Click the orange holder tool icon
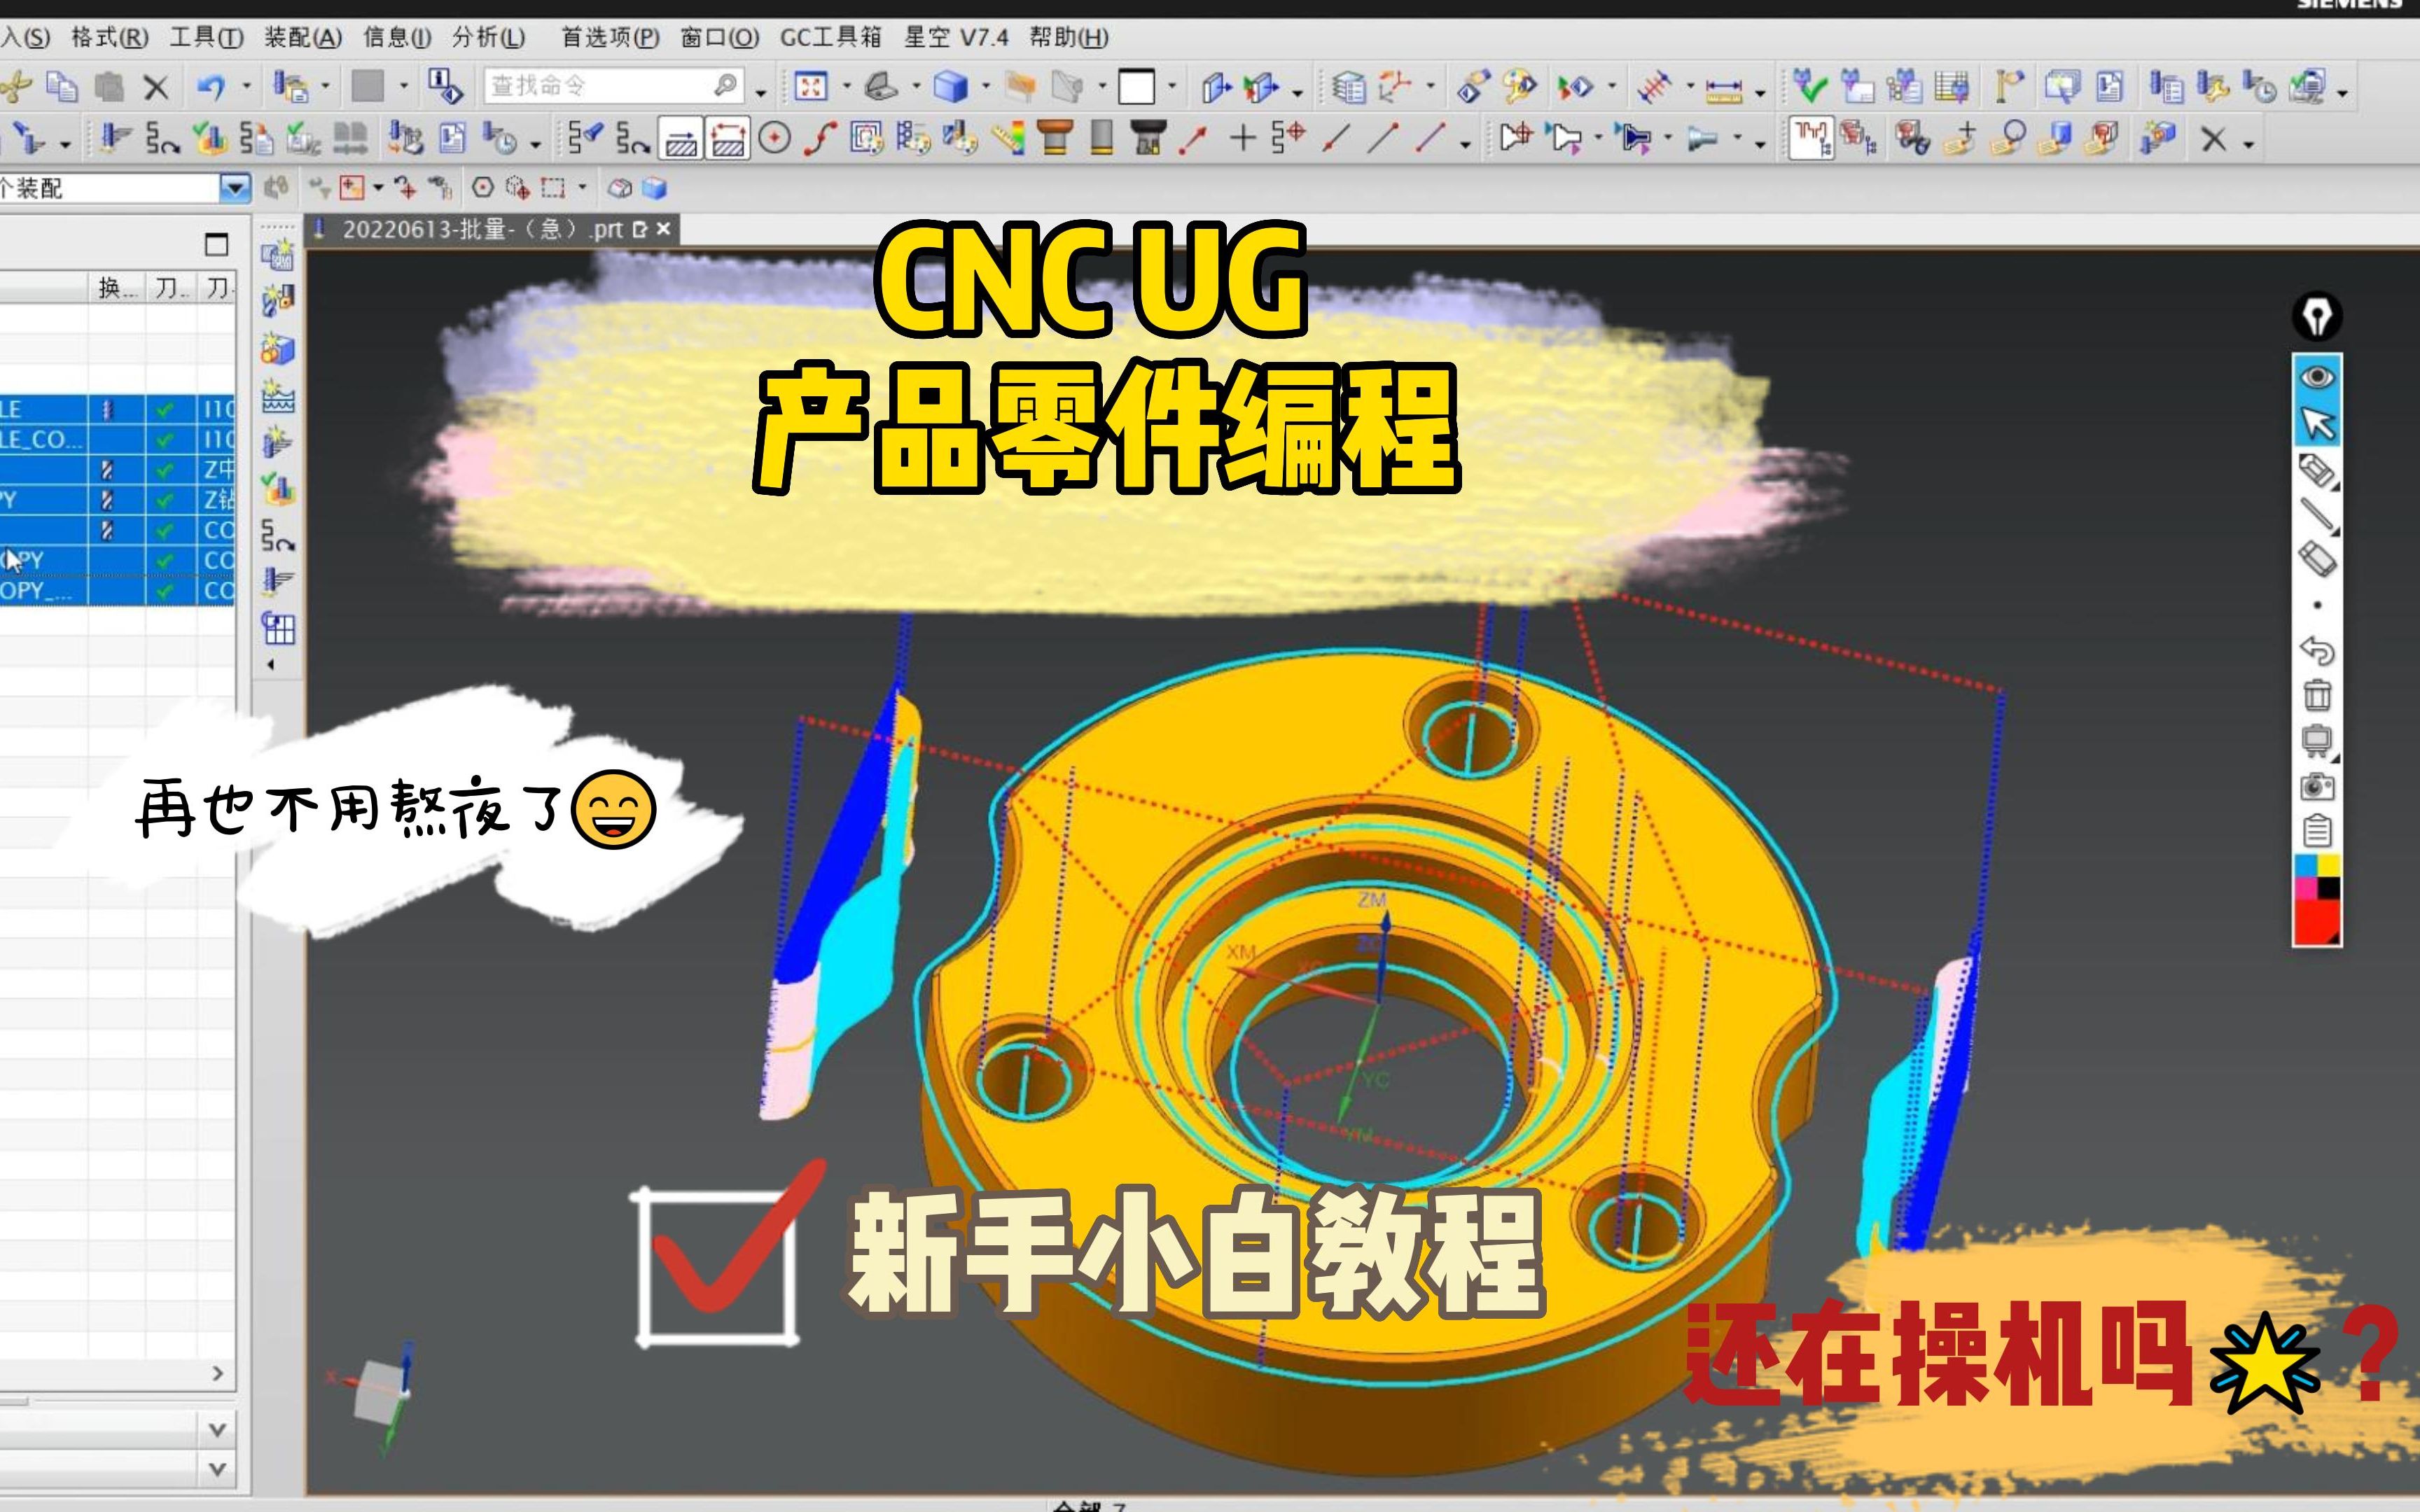The height and width of the screenshot is (1512, 2420). tap(1054, 138)
